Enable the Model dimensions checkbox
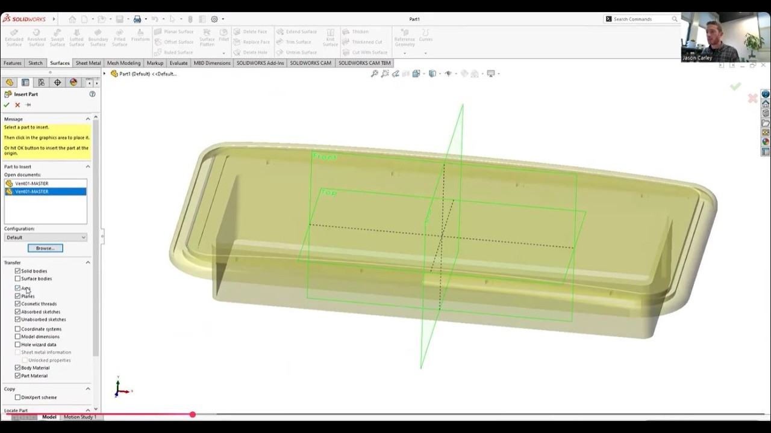 (17, 337)
